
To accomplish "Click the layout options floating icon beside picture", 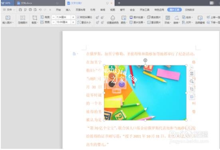I will pos(192,73).
